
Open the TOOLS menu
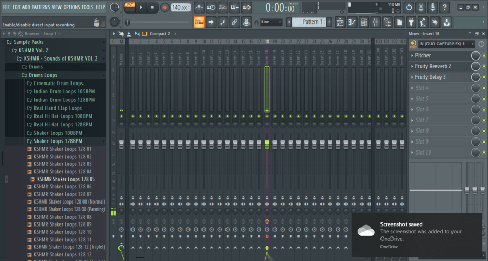pos(88,7)
